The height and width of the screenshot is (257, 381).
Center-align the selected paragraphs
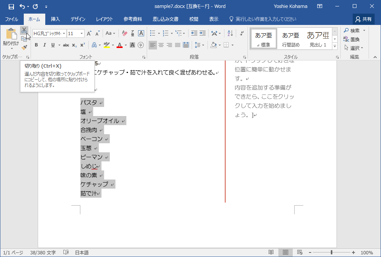pyautogui.click(x=161, y=45)
